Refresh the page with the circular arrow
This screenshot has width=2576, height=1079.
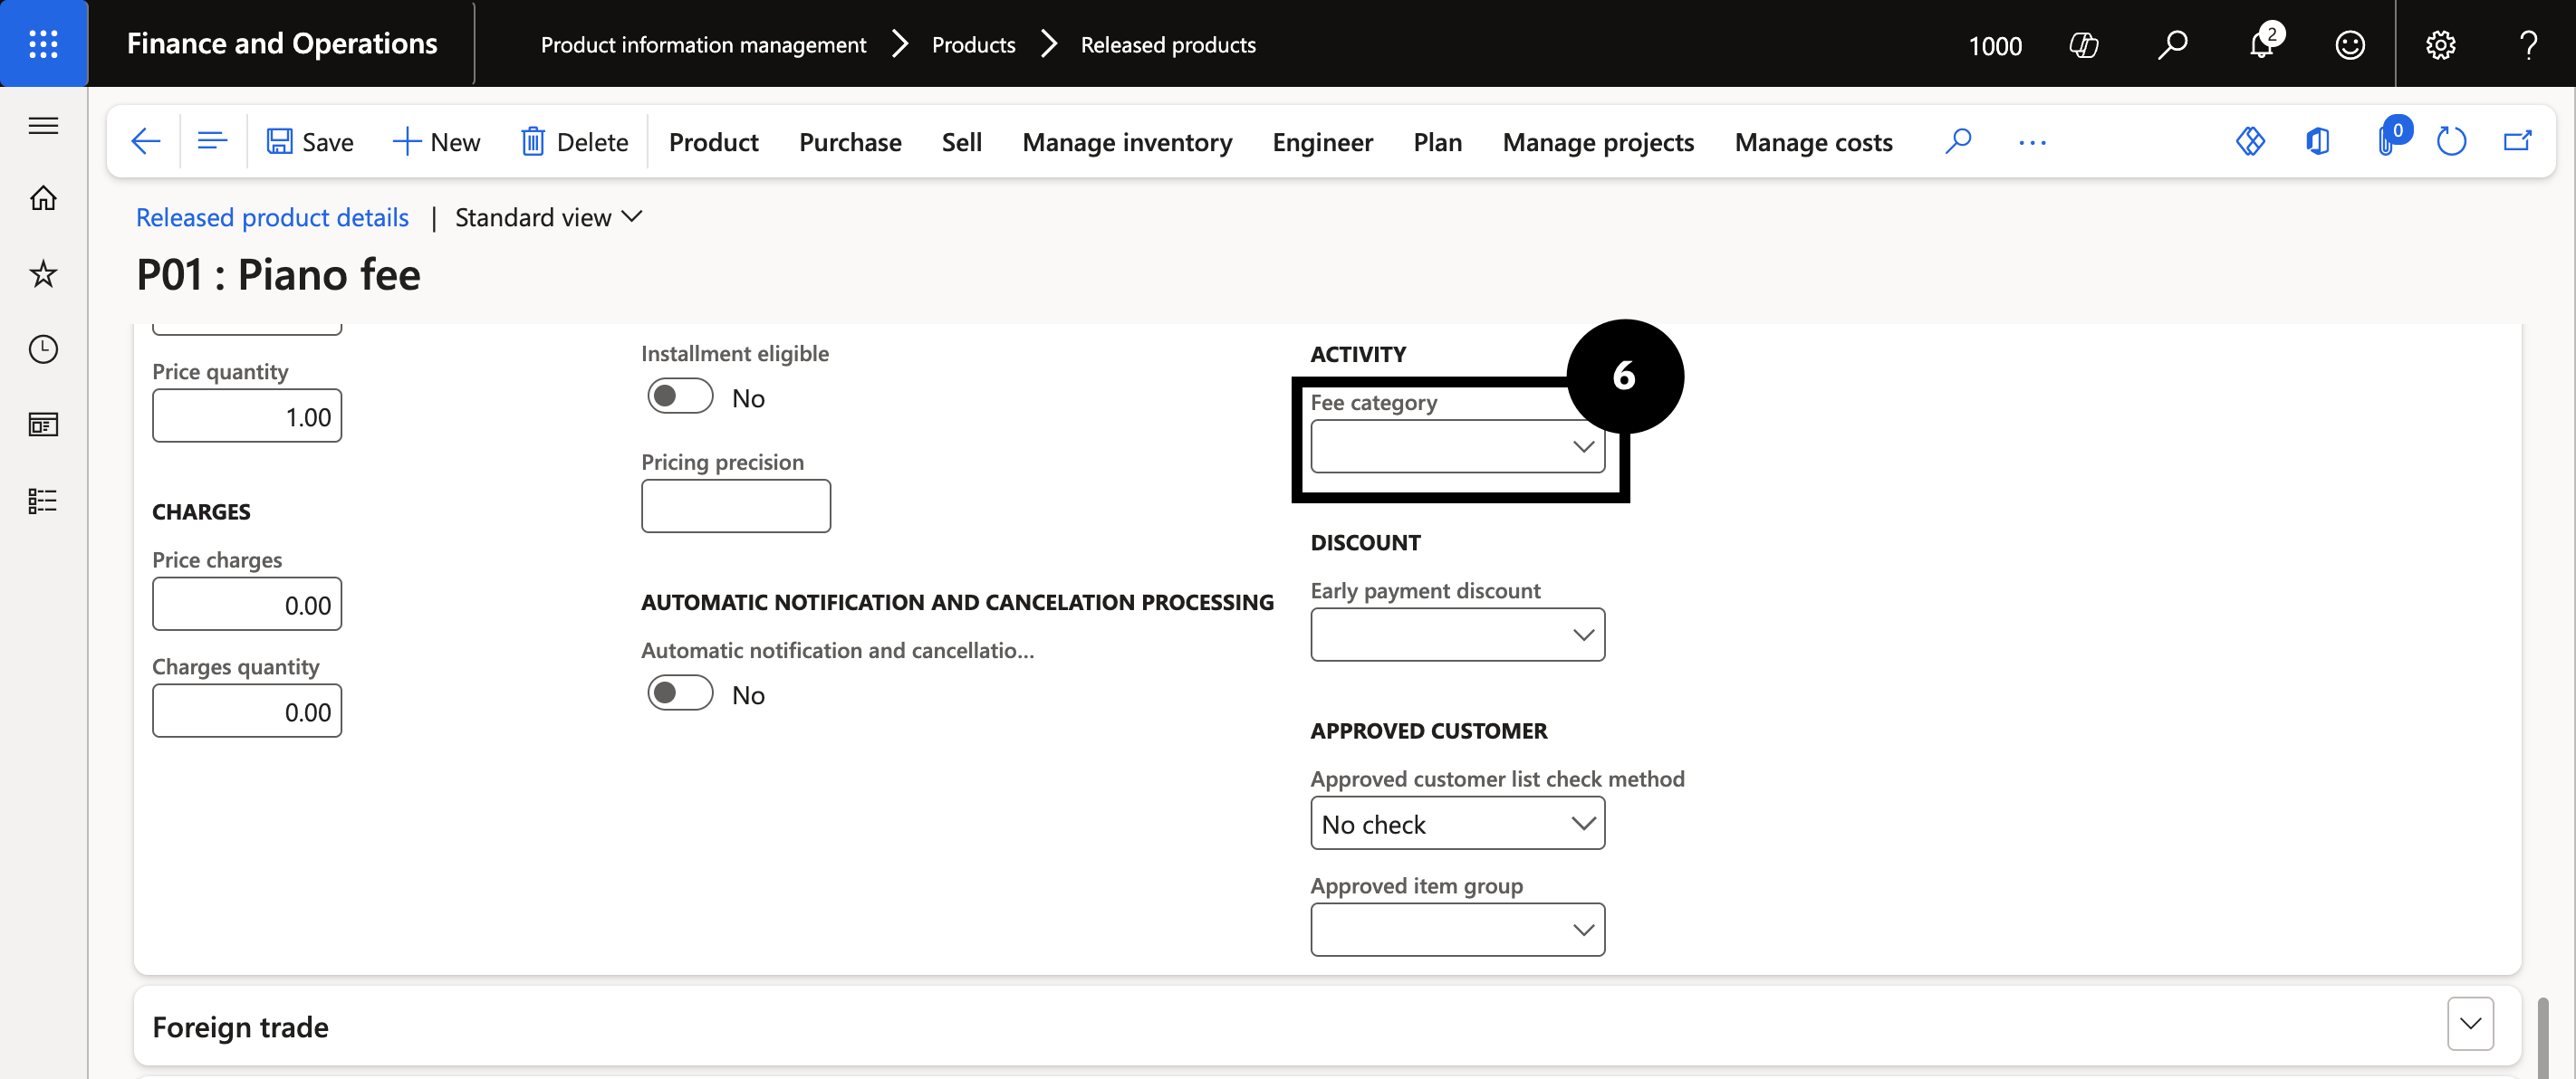tap(2451, 142)
